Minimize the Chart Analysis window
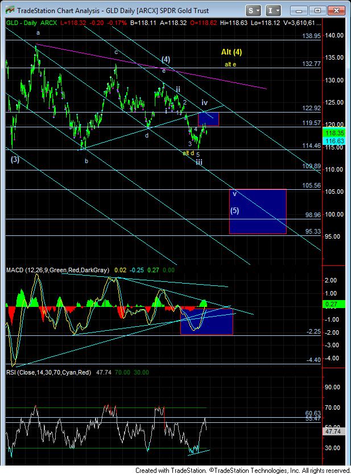The image size is (351, 474). click(299, 11)
